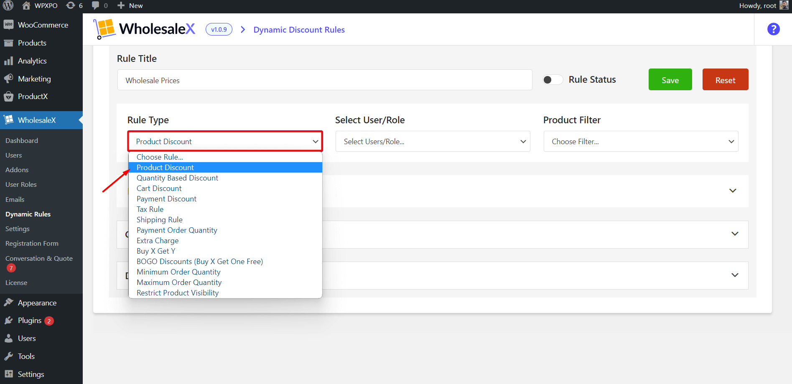Click the New content plus button

coord(130,5)
